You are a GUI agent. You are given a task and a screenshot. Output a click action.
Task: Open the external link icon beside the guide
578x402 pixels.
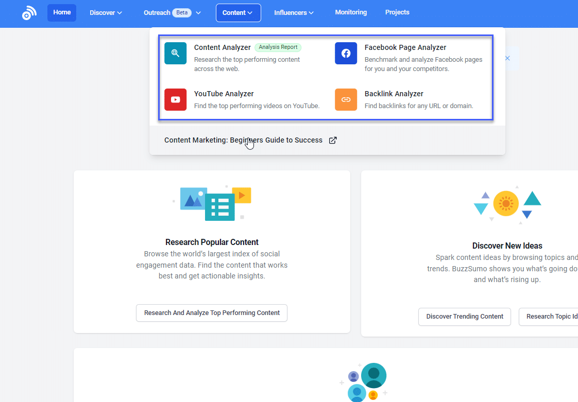pos(333,139)
